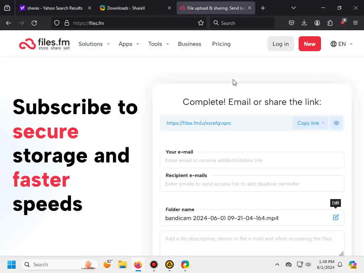Viewport: 364px width, 273px height.
Task: Open the Firefox hamburger application menu
Action: pos(355,23)
